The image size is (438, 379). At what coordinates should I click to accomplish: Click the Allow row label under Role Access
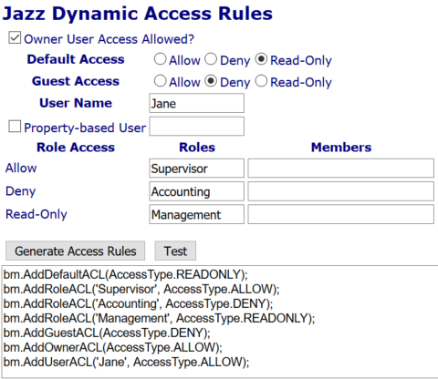tap(21, 168)
